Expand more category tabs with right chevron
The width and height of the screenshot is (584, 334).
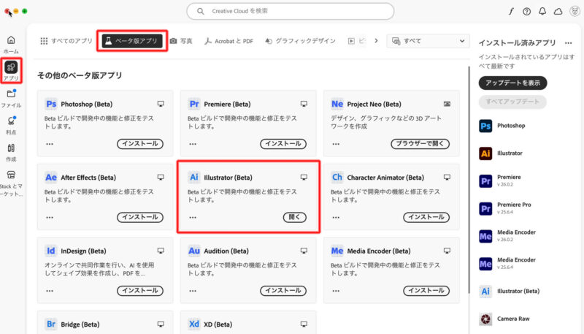[376, 41]
